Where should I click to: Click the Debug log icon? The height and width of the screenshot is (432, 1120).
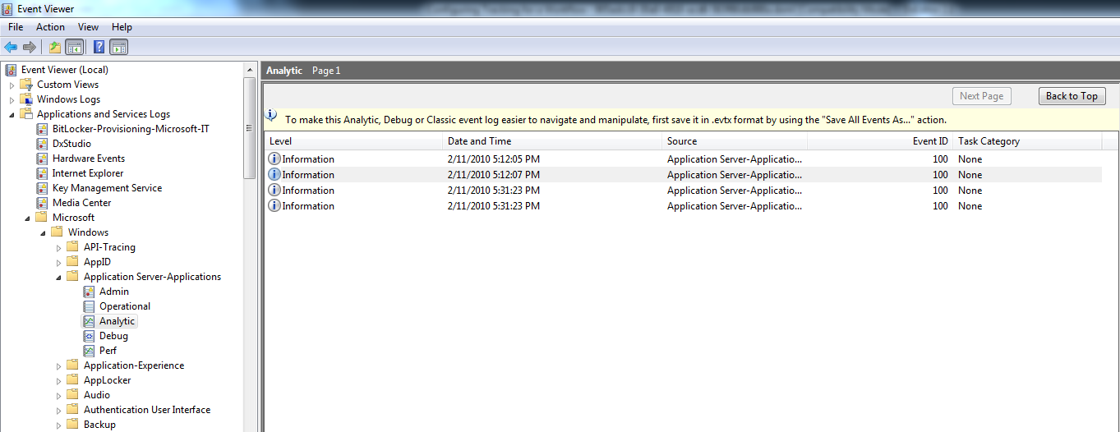89,336
